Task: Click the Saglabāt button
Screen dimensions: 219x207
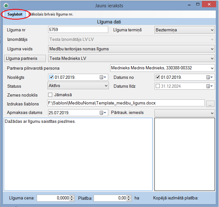Action: [x=15, y=14]
